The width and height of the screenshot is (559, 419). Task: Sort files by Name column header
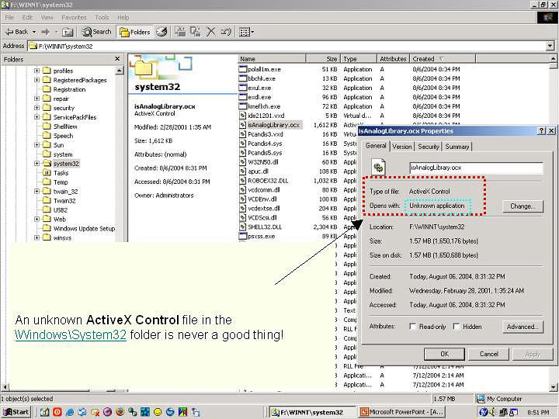click(272, 59)
